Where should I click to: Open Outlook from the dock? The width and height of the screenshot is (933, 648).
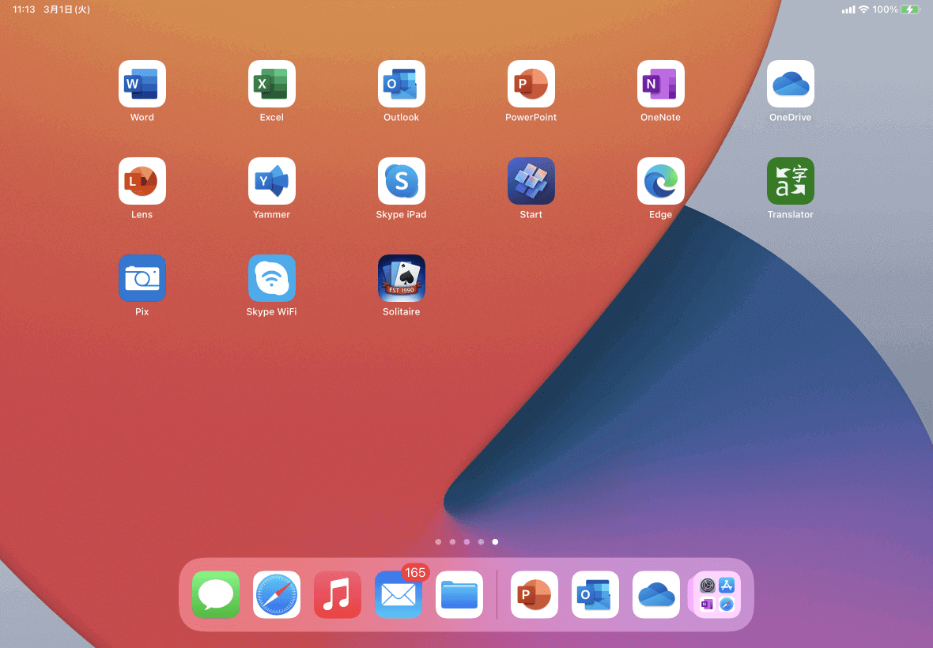[595, 594]
